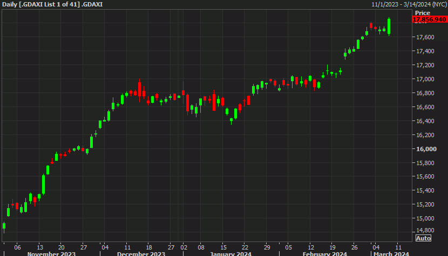Click the Price axis heading

(423, 13)
